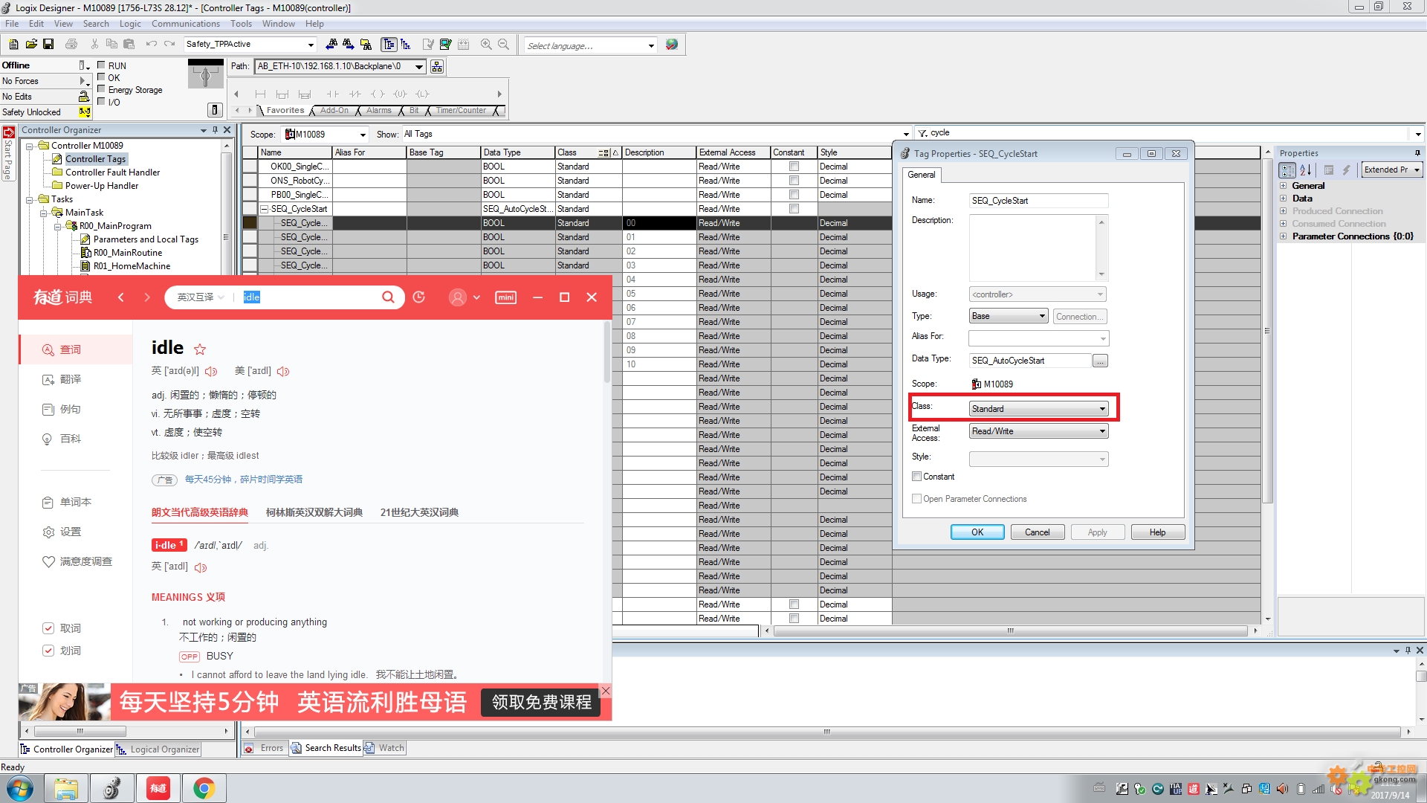
Task: Open the Who Active network browse icon
Action: coord(437,67)
